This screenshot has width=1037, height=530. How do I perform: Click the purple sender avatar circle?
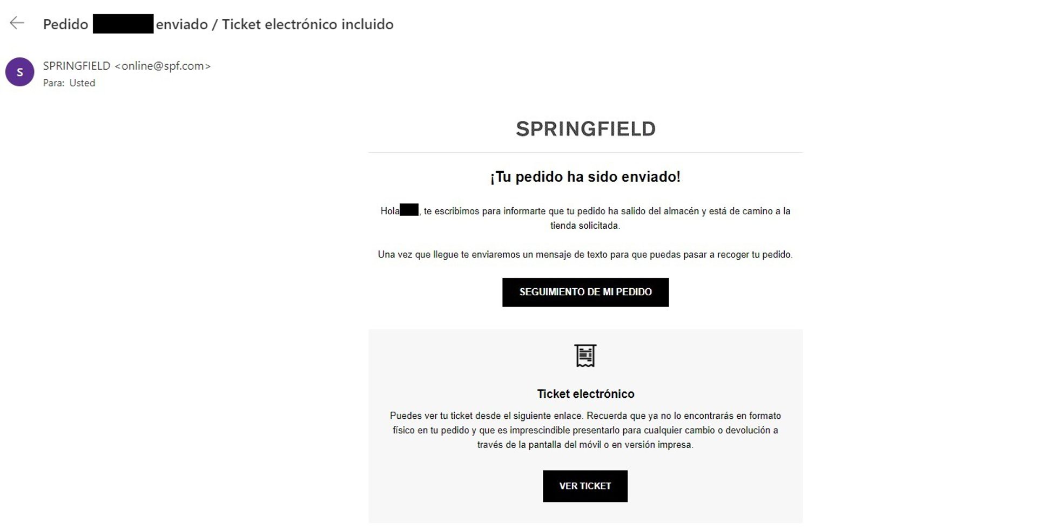[20, 72]
